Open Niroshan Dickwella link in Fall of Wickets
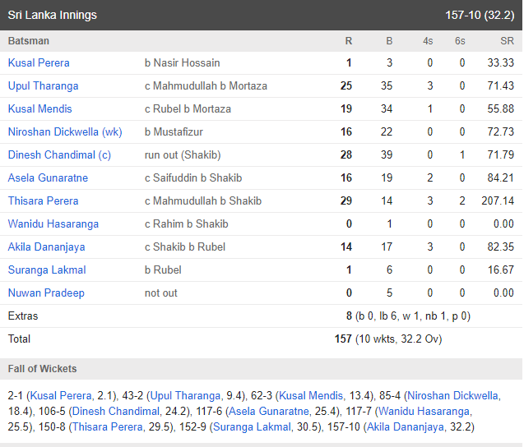This screenshot has height=447, width=524. (x=452, y=395)
